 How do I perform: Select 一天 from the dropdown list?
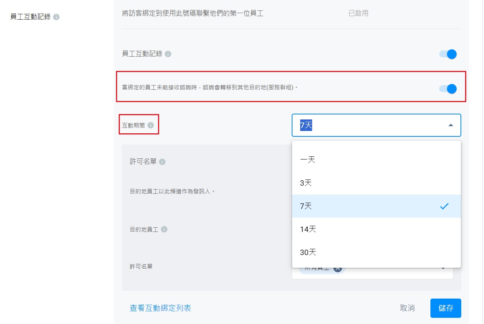[x=308, y=160]
